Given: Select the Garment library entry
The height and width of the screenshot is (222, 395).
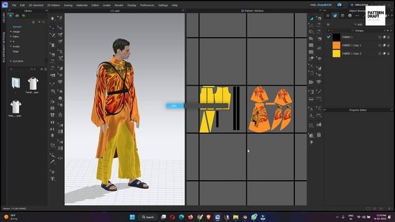Looking at the screenshot, I should pyautogui.click(x=17, y=27).
